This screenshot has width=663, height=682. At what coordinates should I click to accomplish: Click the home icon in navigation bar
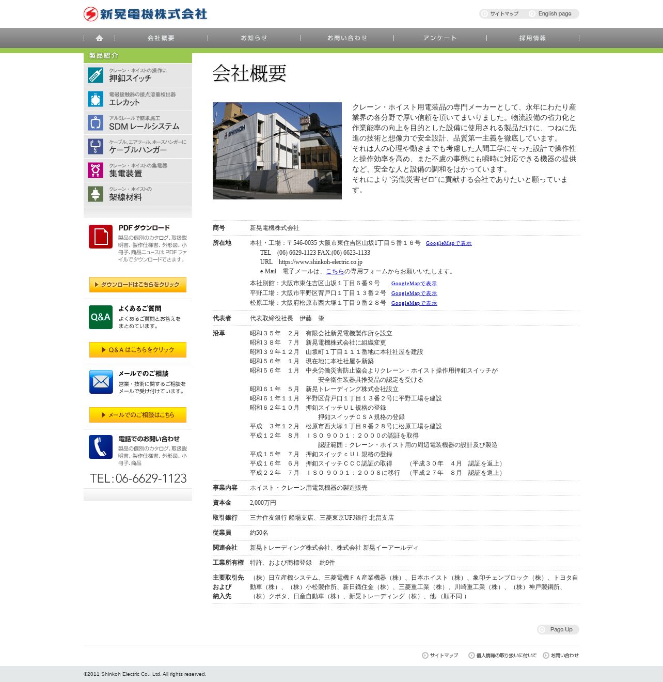pos(99,38)
